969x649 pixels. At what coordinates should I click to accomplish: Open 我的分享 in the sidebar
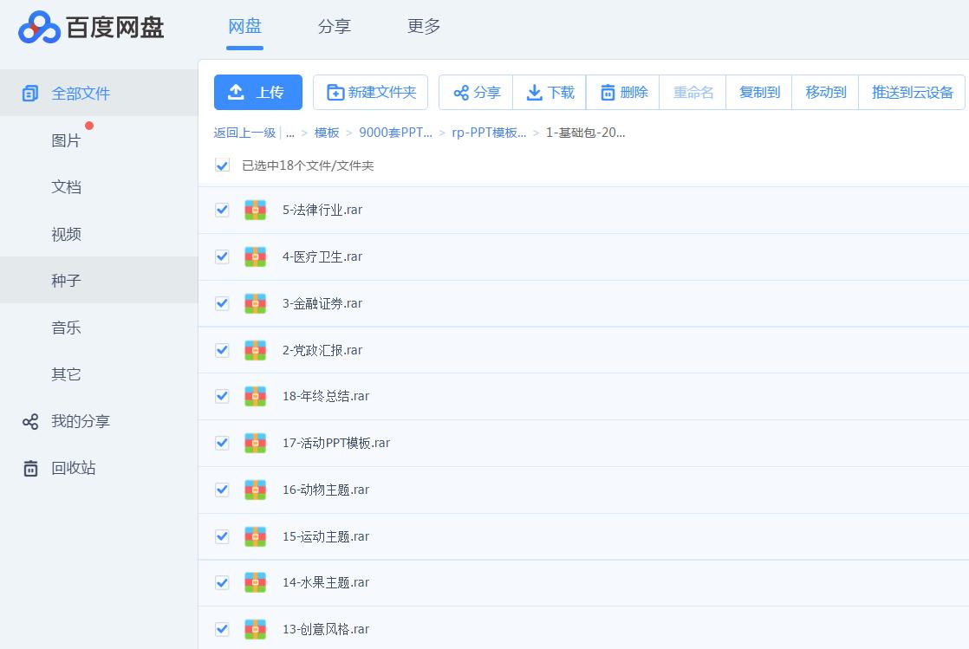80,421
